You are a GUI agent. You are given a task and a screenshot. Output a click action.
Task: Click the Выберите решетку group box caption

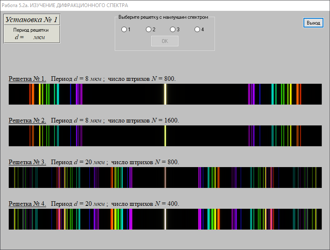(x=163, y=17)
